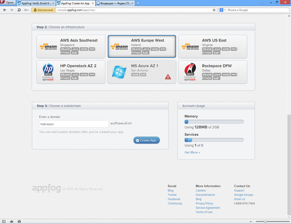Image resolution: width=291 pixels, height=224 pixels.
Task: Open the Documentation link
Action: (x=205, y=195)
